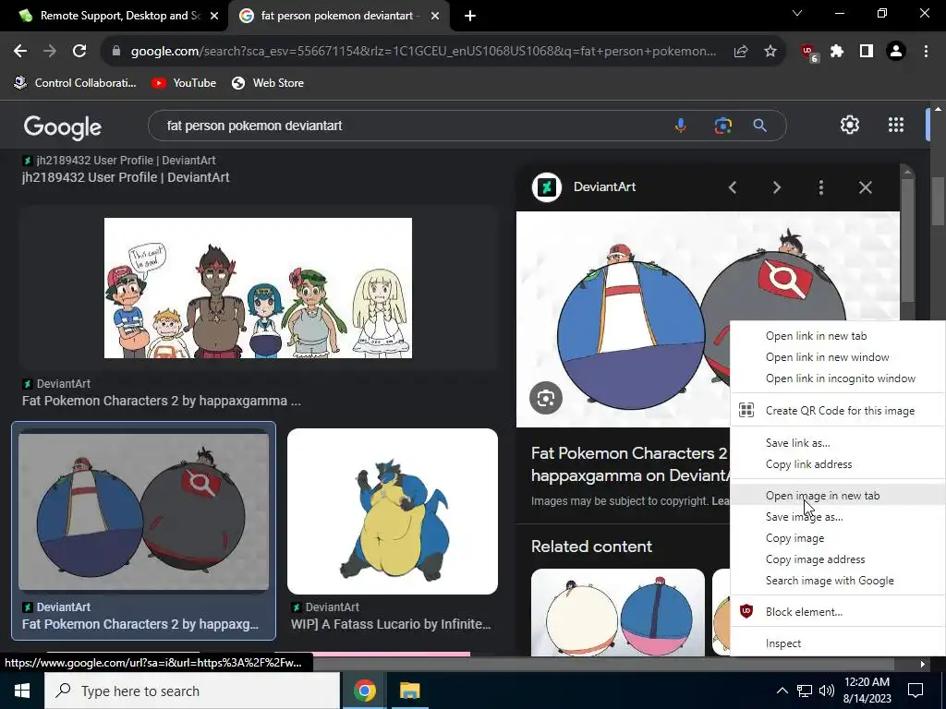Screen dimensions: 946x709
Task: Click the browser forward arrow
Action: click(x=50, y=52)
